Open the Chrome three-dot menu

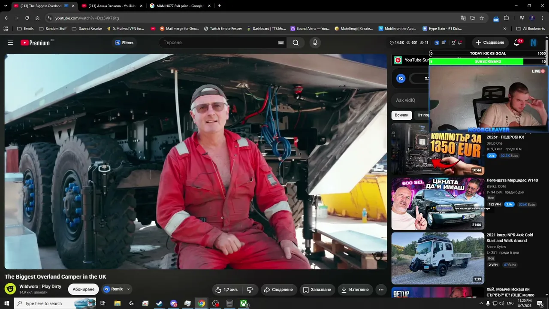[x=543, y=18]
